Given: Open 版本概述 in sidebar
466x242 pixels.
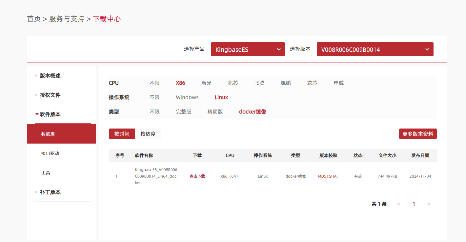Looking at the screenshot, I should coord(50,76).
